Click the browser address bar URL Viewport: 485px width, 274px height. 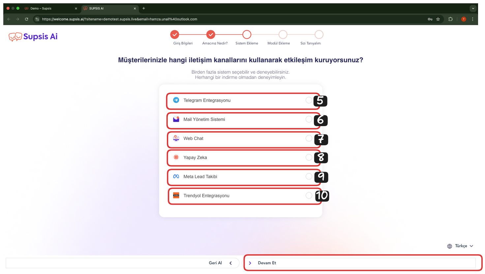coord(120,19)
